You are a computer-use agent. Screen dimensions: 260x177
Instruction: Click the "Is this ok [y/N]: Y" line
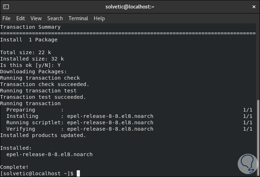[x=30, y=65]
